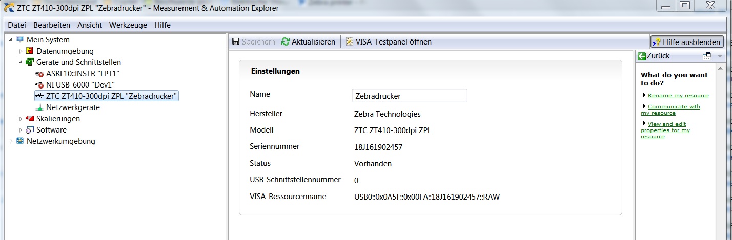This screenshot has width=732, height=240.
Task: Expand the Datenumgebung node
Action: pyautogui.click(x=21, y=51)
